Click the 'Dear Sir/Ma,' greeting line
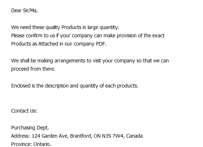The height and width of the screenshot is (147, 203). click(x=24, y=10)
